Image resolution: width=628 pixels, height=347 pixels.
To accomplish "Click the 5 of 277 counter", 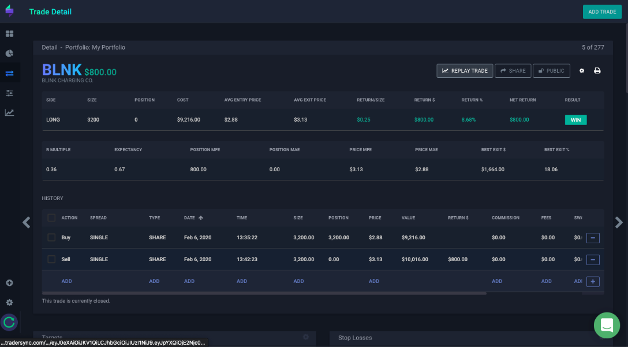I will [x=593, y=47].
